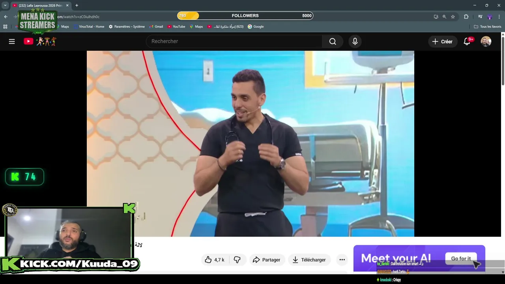The height and width of the screenshot is (284, 505).
Task: Open VirusTotal - Home bookmark
Action: pyautogui.click(x=89, y=26)
